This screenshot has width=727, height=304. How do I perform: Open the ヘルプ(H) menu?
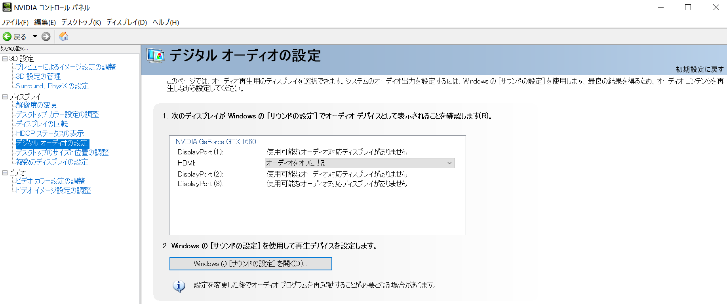(166, 22)
